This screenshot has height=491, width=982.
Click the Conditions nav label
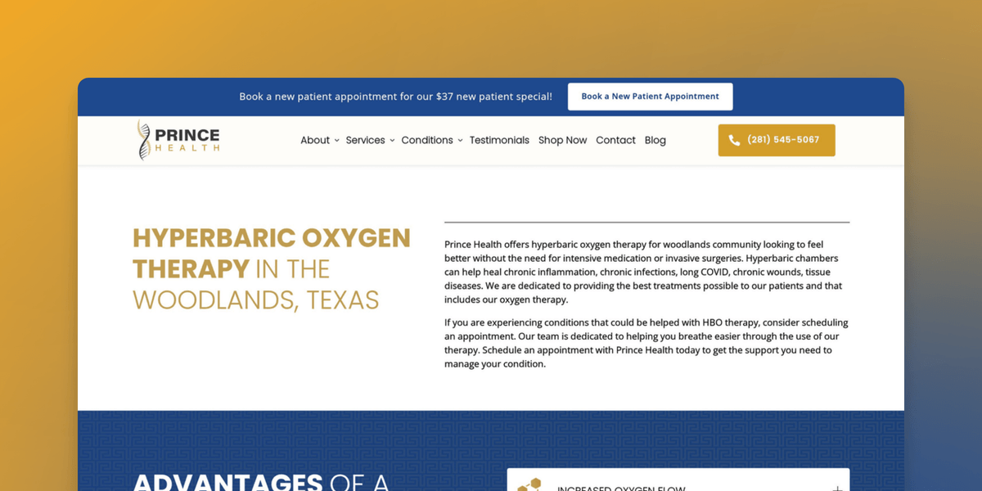tap(426, 140)
